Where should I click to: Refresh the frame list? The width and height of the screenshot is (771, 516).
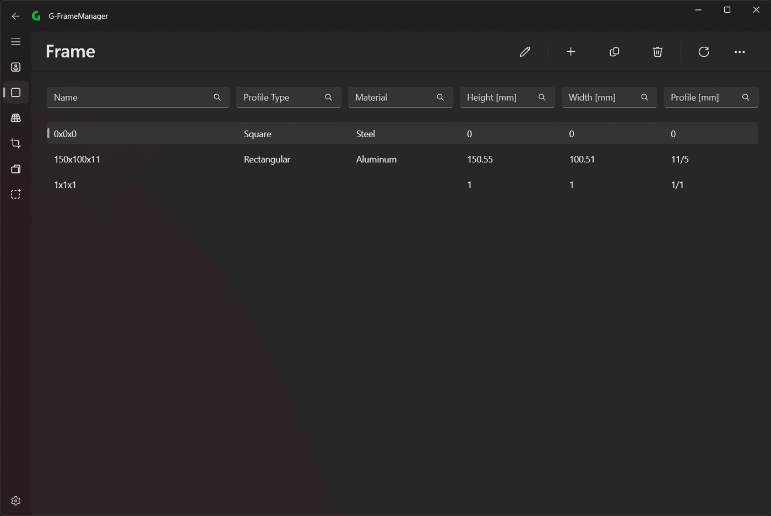704,52
